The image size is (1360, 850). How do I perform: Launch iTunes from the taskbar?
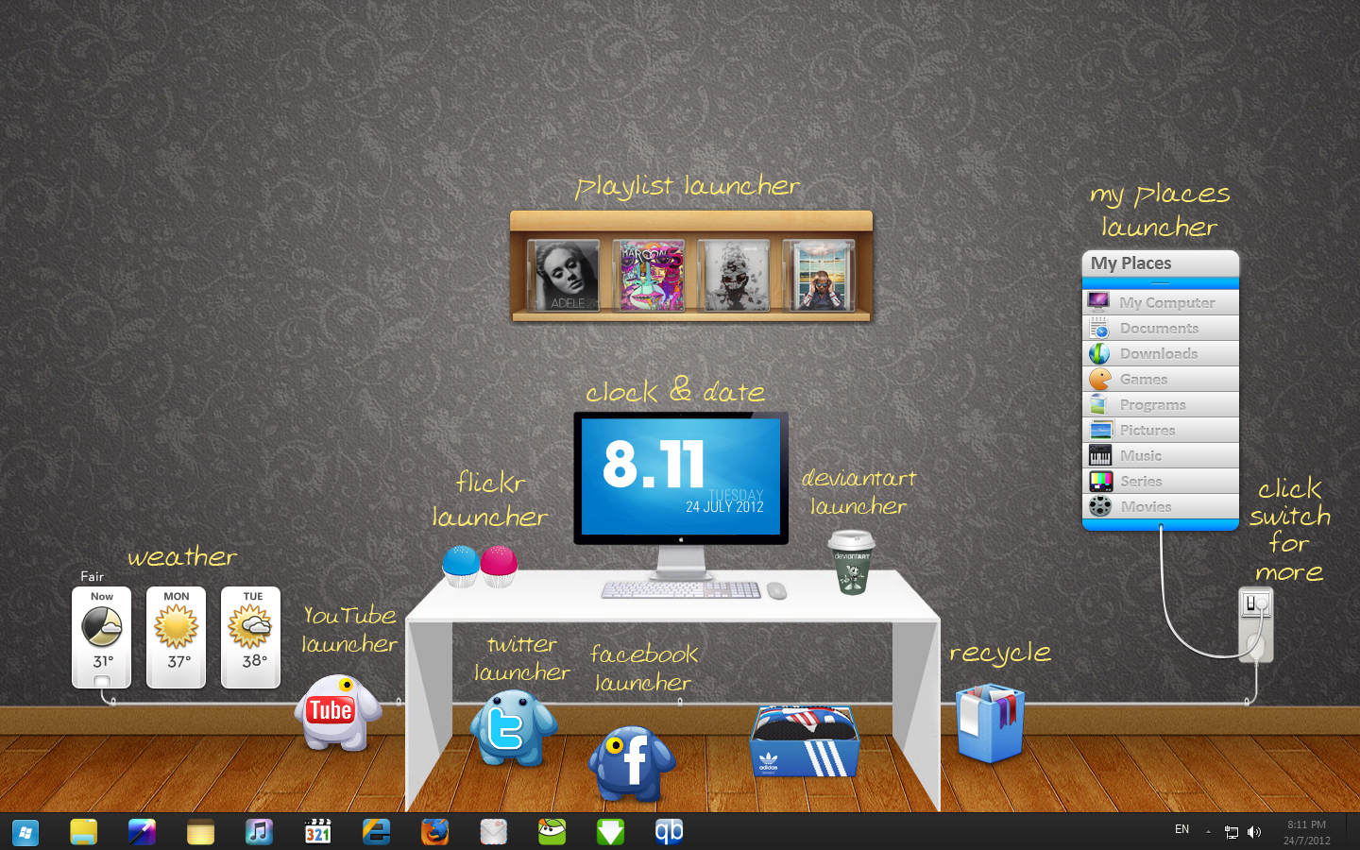coord(259,832)
